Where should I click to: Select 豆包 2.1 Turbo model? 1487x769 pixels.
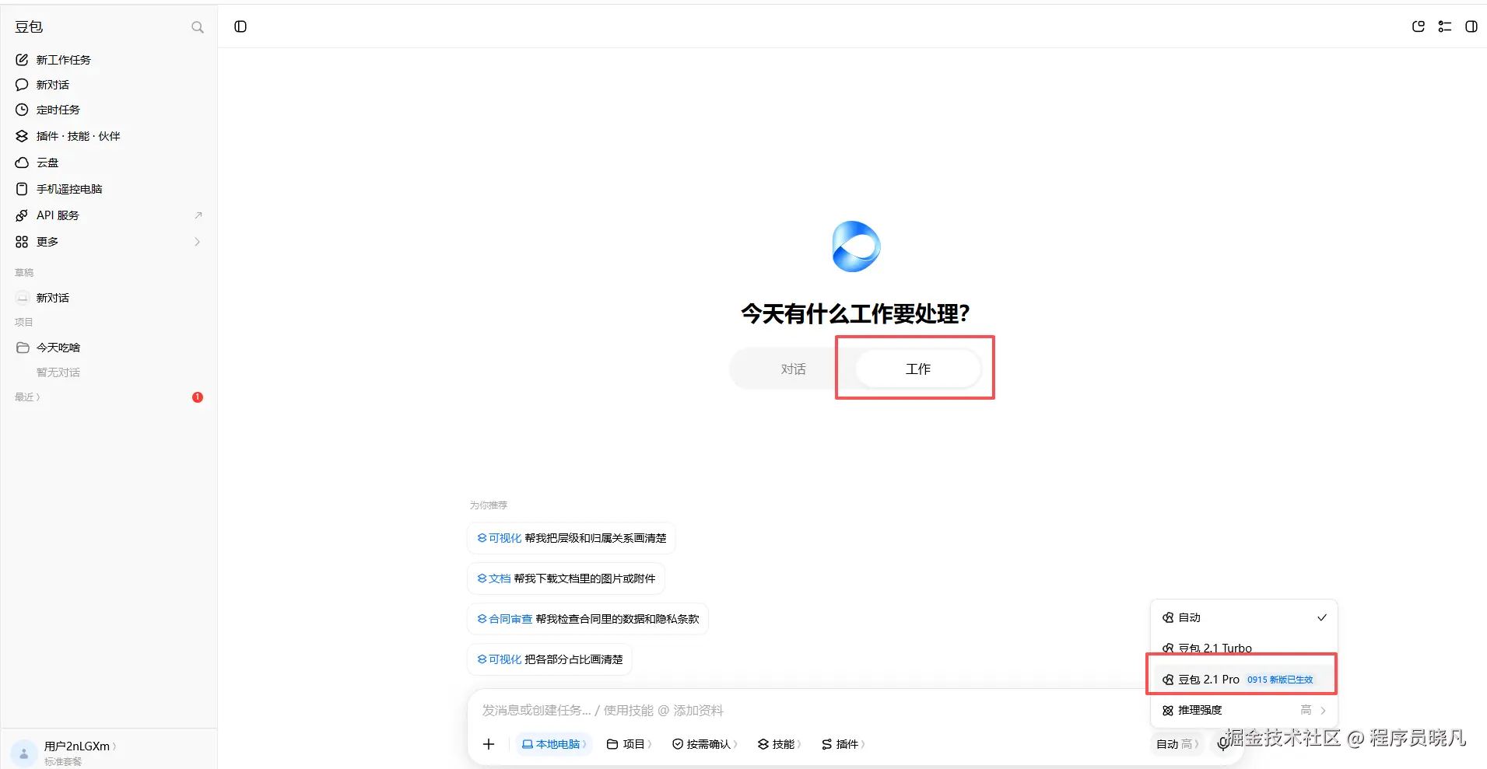pyautogui.click(x=1243, y=648)
